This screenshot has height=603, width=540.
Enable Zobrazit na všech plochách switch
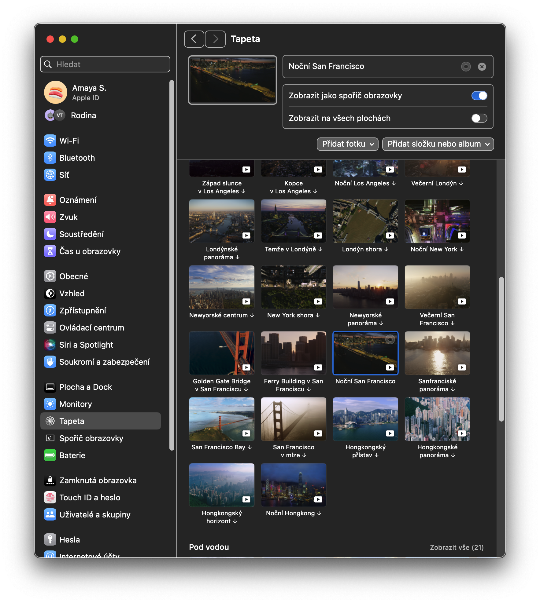pyautogui.click(x=479, y=118)
